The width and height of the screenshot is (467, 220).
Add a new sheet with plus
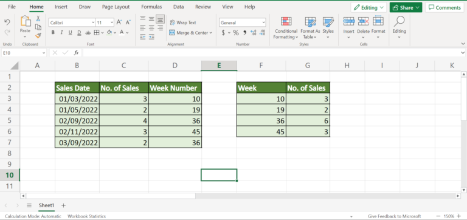point(63,205)
